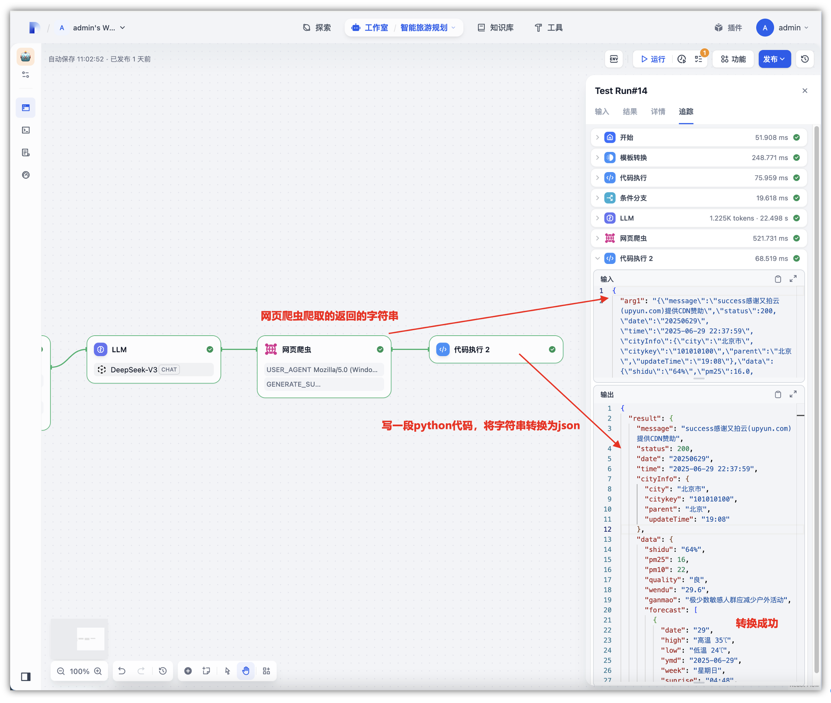Toggle the sidebar panel icon at bottom-left

[26, 677]
